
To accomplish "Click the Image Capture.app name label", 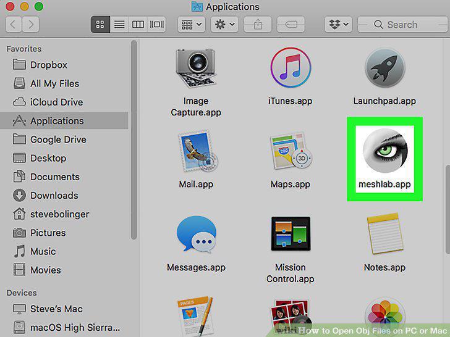I will click(x=196, y=107).
